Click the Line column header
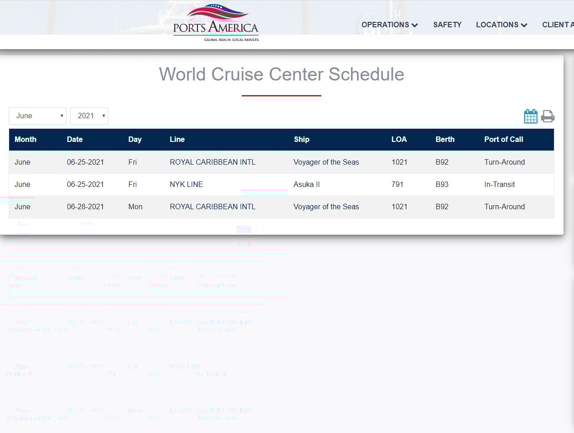 point(177,140)
